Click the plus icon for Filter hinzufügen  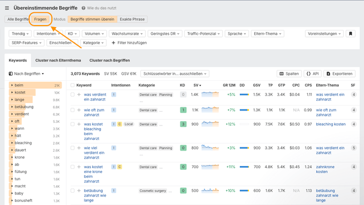click(x=113, y=43)
